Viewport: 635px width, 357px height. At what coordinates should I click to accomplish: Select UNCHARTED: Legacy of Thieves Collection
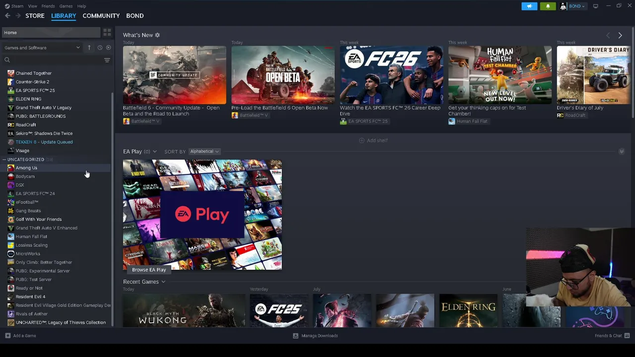pyautogui.click(x=61, y=322)
